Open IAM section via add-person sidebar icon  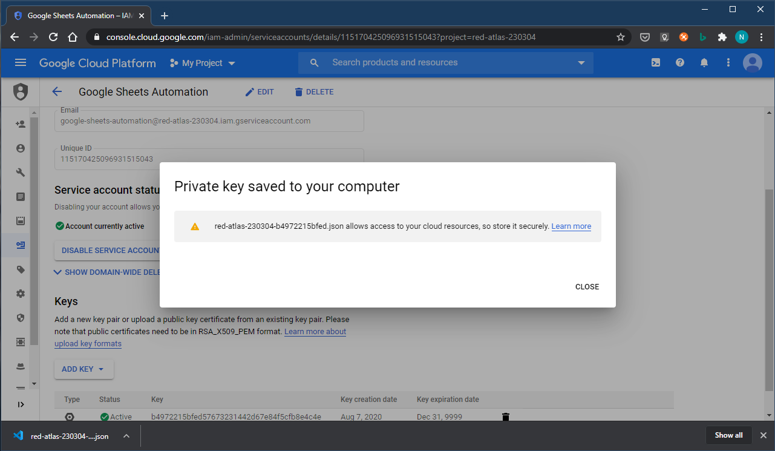click(21, 124)
